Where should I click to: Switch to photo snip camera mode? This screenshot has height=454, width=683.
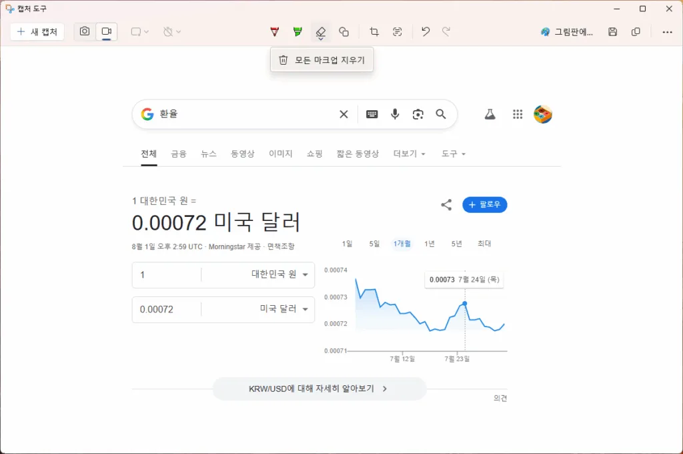pyautogui.click(x=85, y=31)
